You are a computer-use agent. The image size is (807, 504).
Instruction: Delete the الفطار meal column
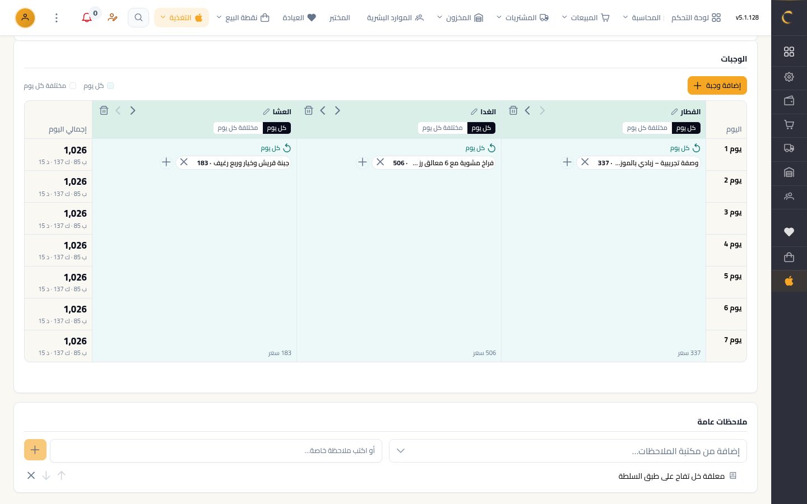(x=513, y=111)
